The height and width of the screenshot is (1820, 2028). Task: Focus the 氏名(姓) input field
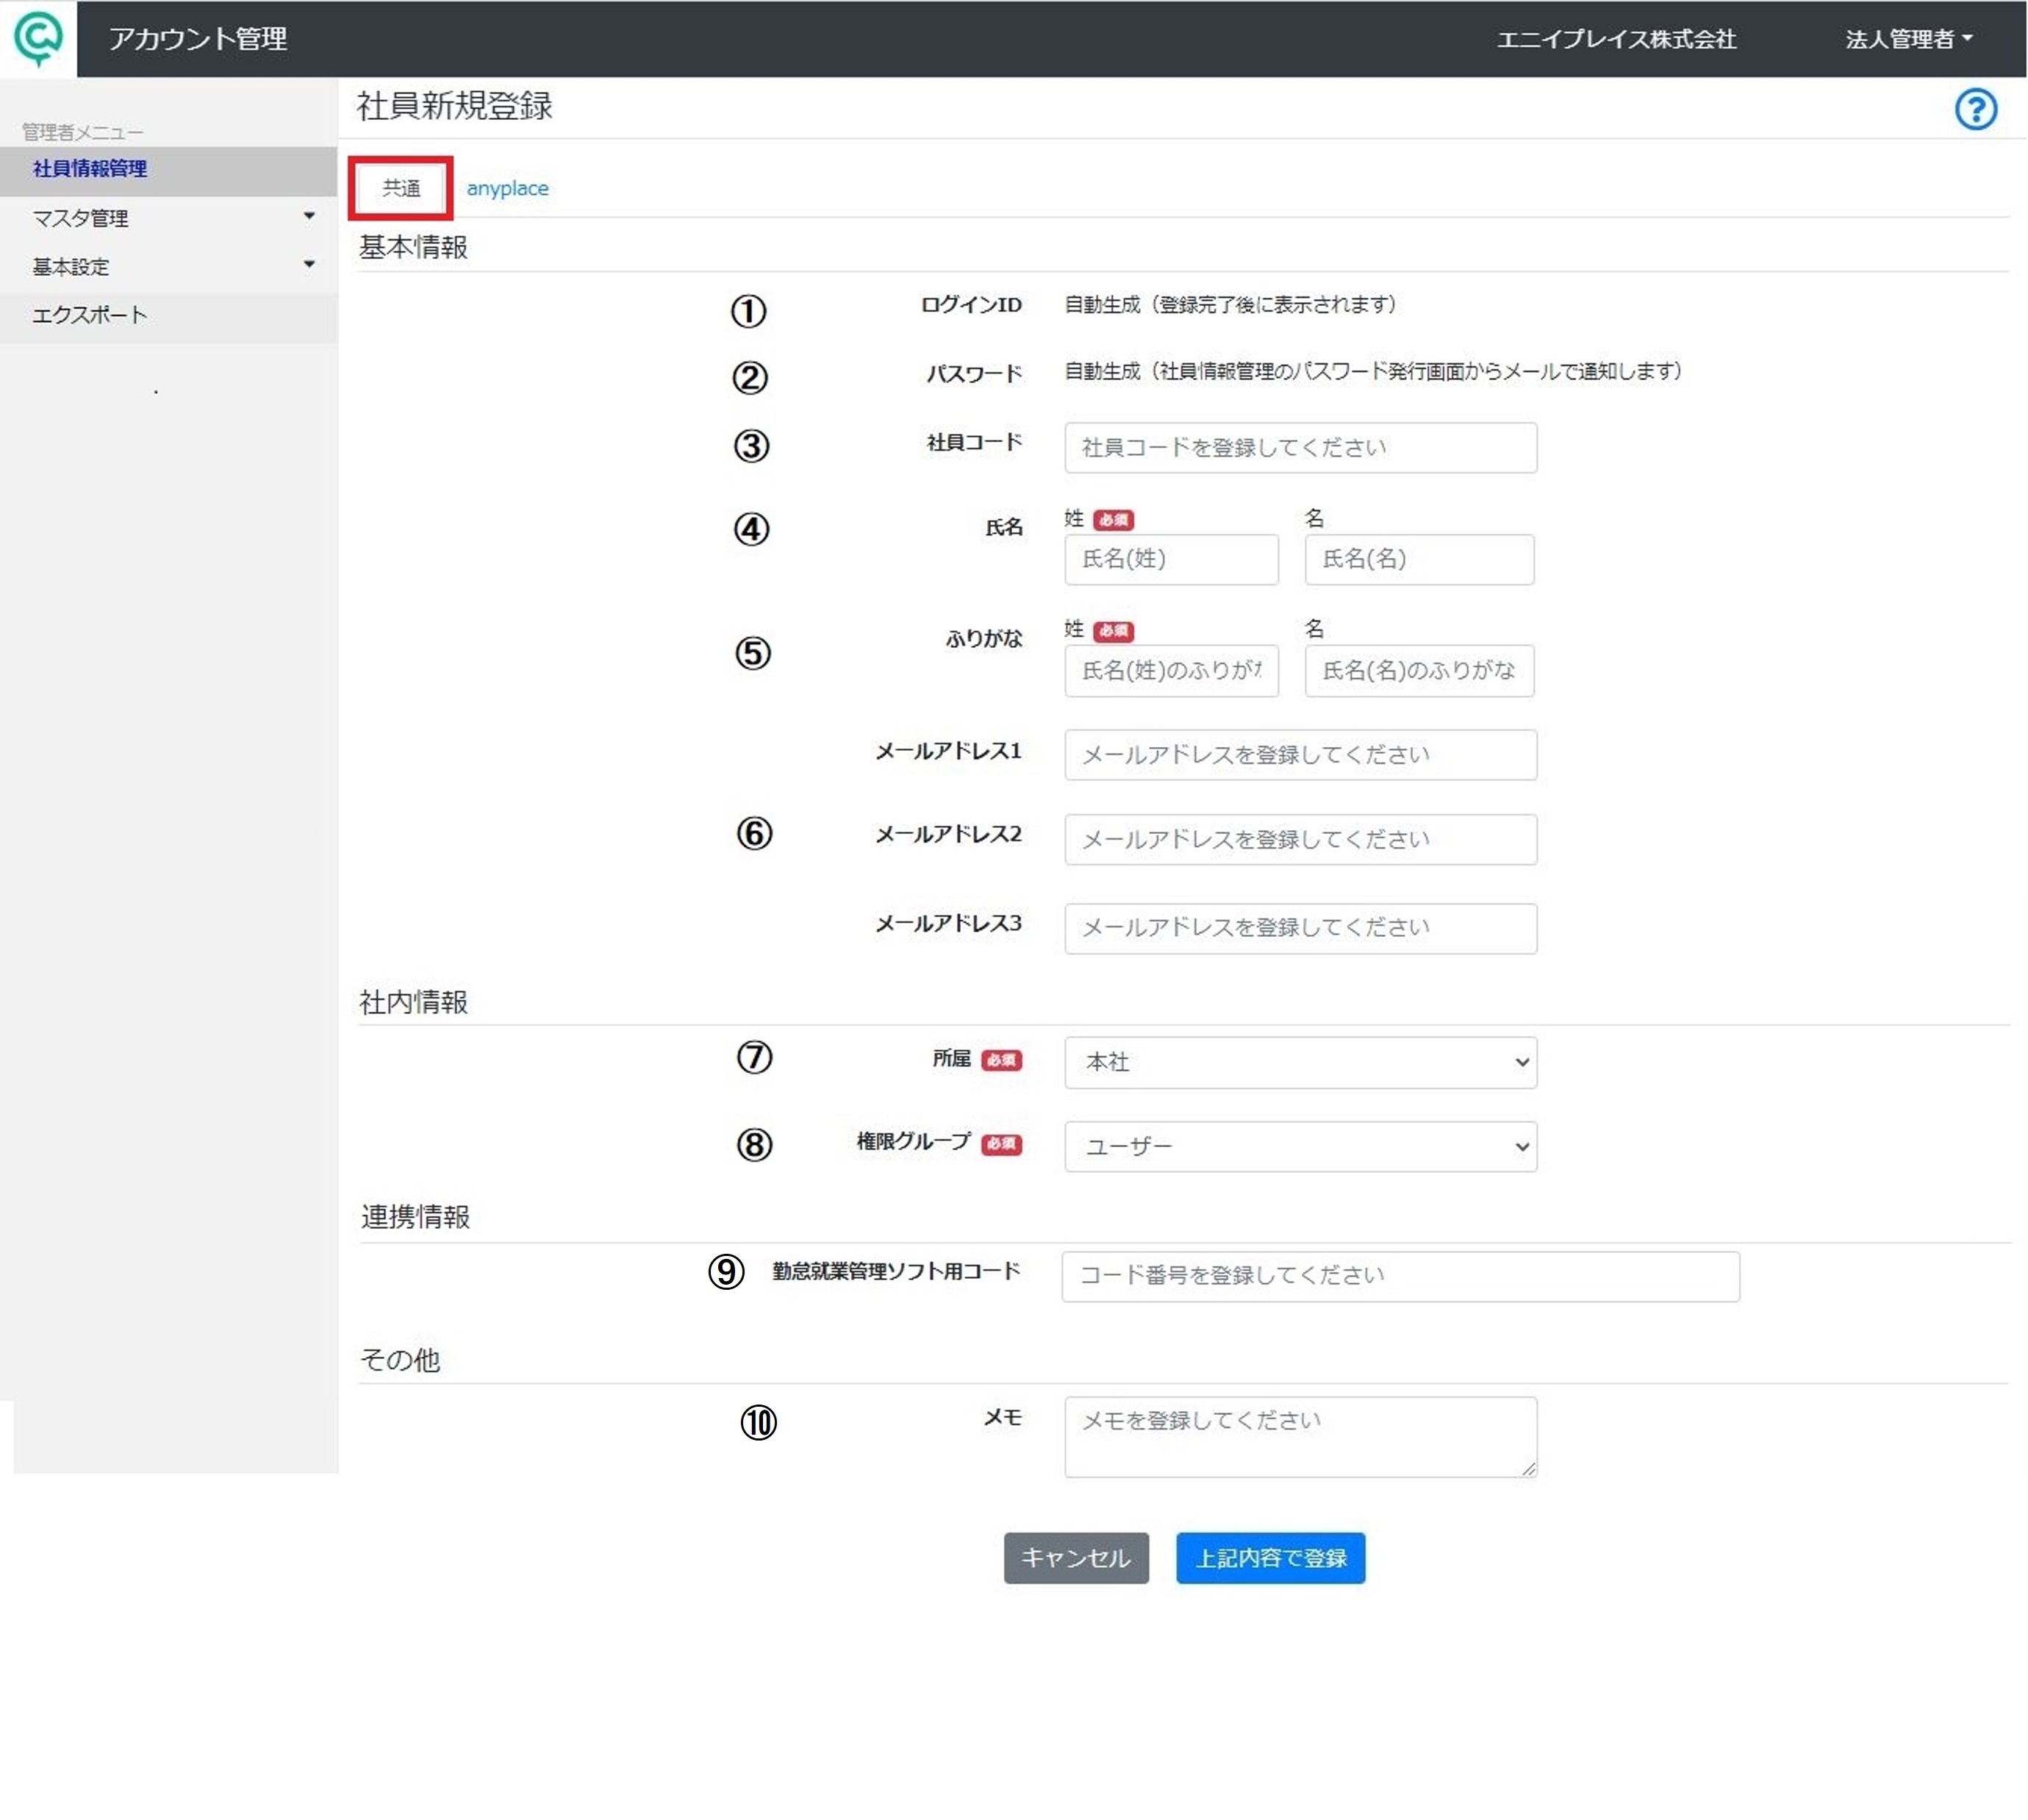(1170, 559)
